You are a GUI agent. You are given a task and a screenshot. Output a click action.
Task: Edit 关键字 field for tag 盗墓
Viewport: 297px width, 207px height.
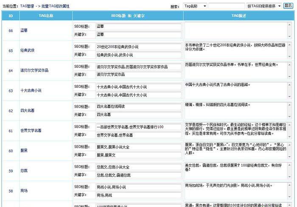139,35
